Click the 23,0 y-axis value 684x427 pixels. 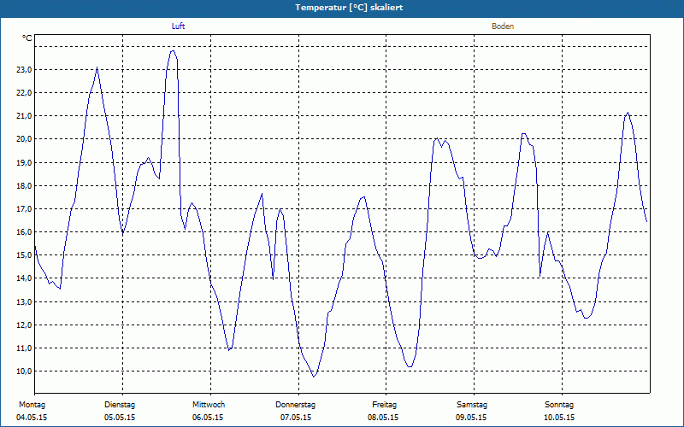tap(25, 70)
